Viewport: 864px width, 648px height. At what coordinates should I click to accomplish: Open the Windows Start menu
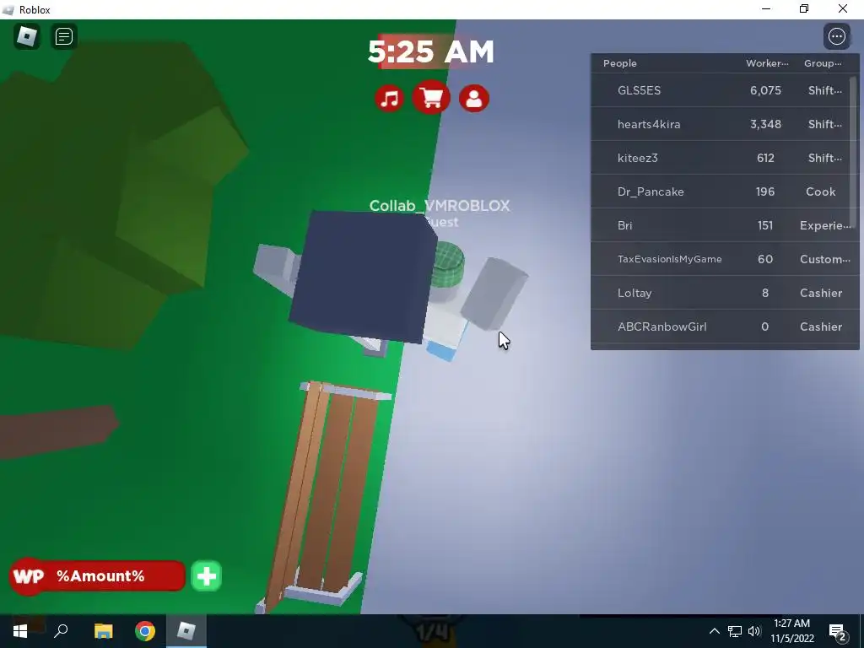20,631
